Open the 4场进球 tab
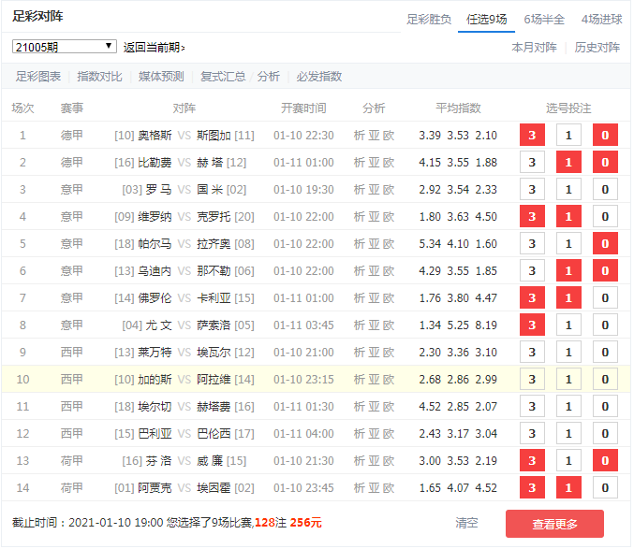Screen dimensions: 634x549 coord(600,19)
